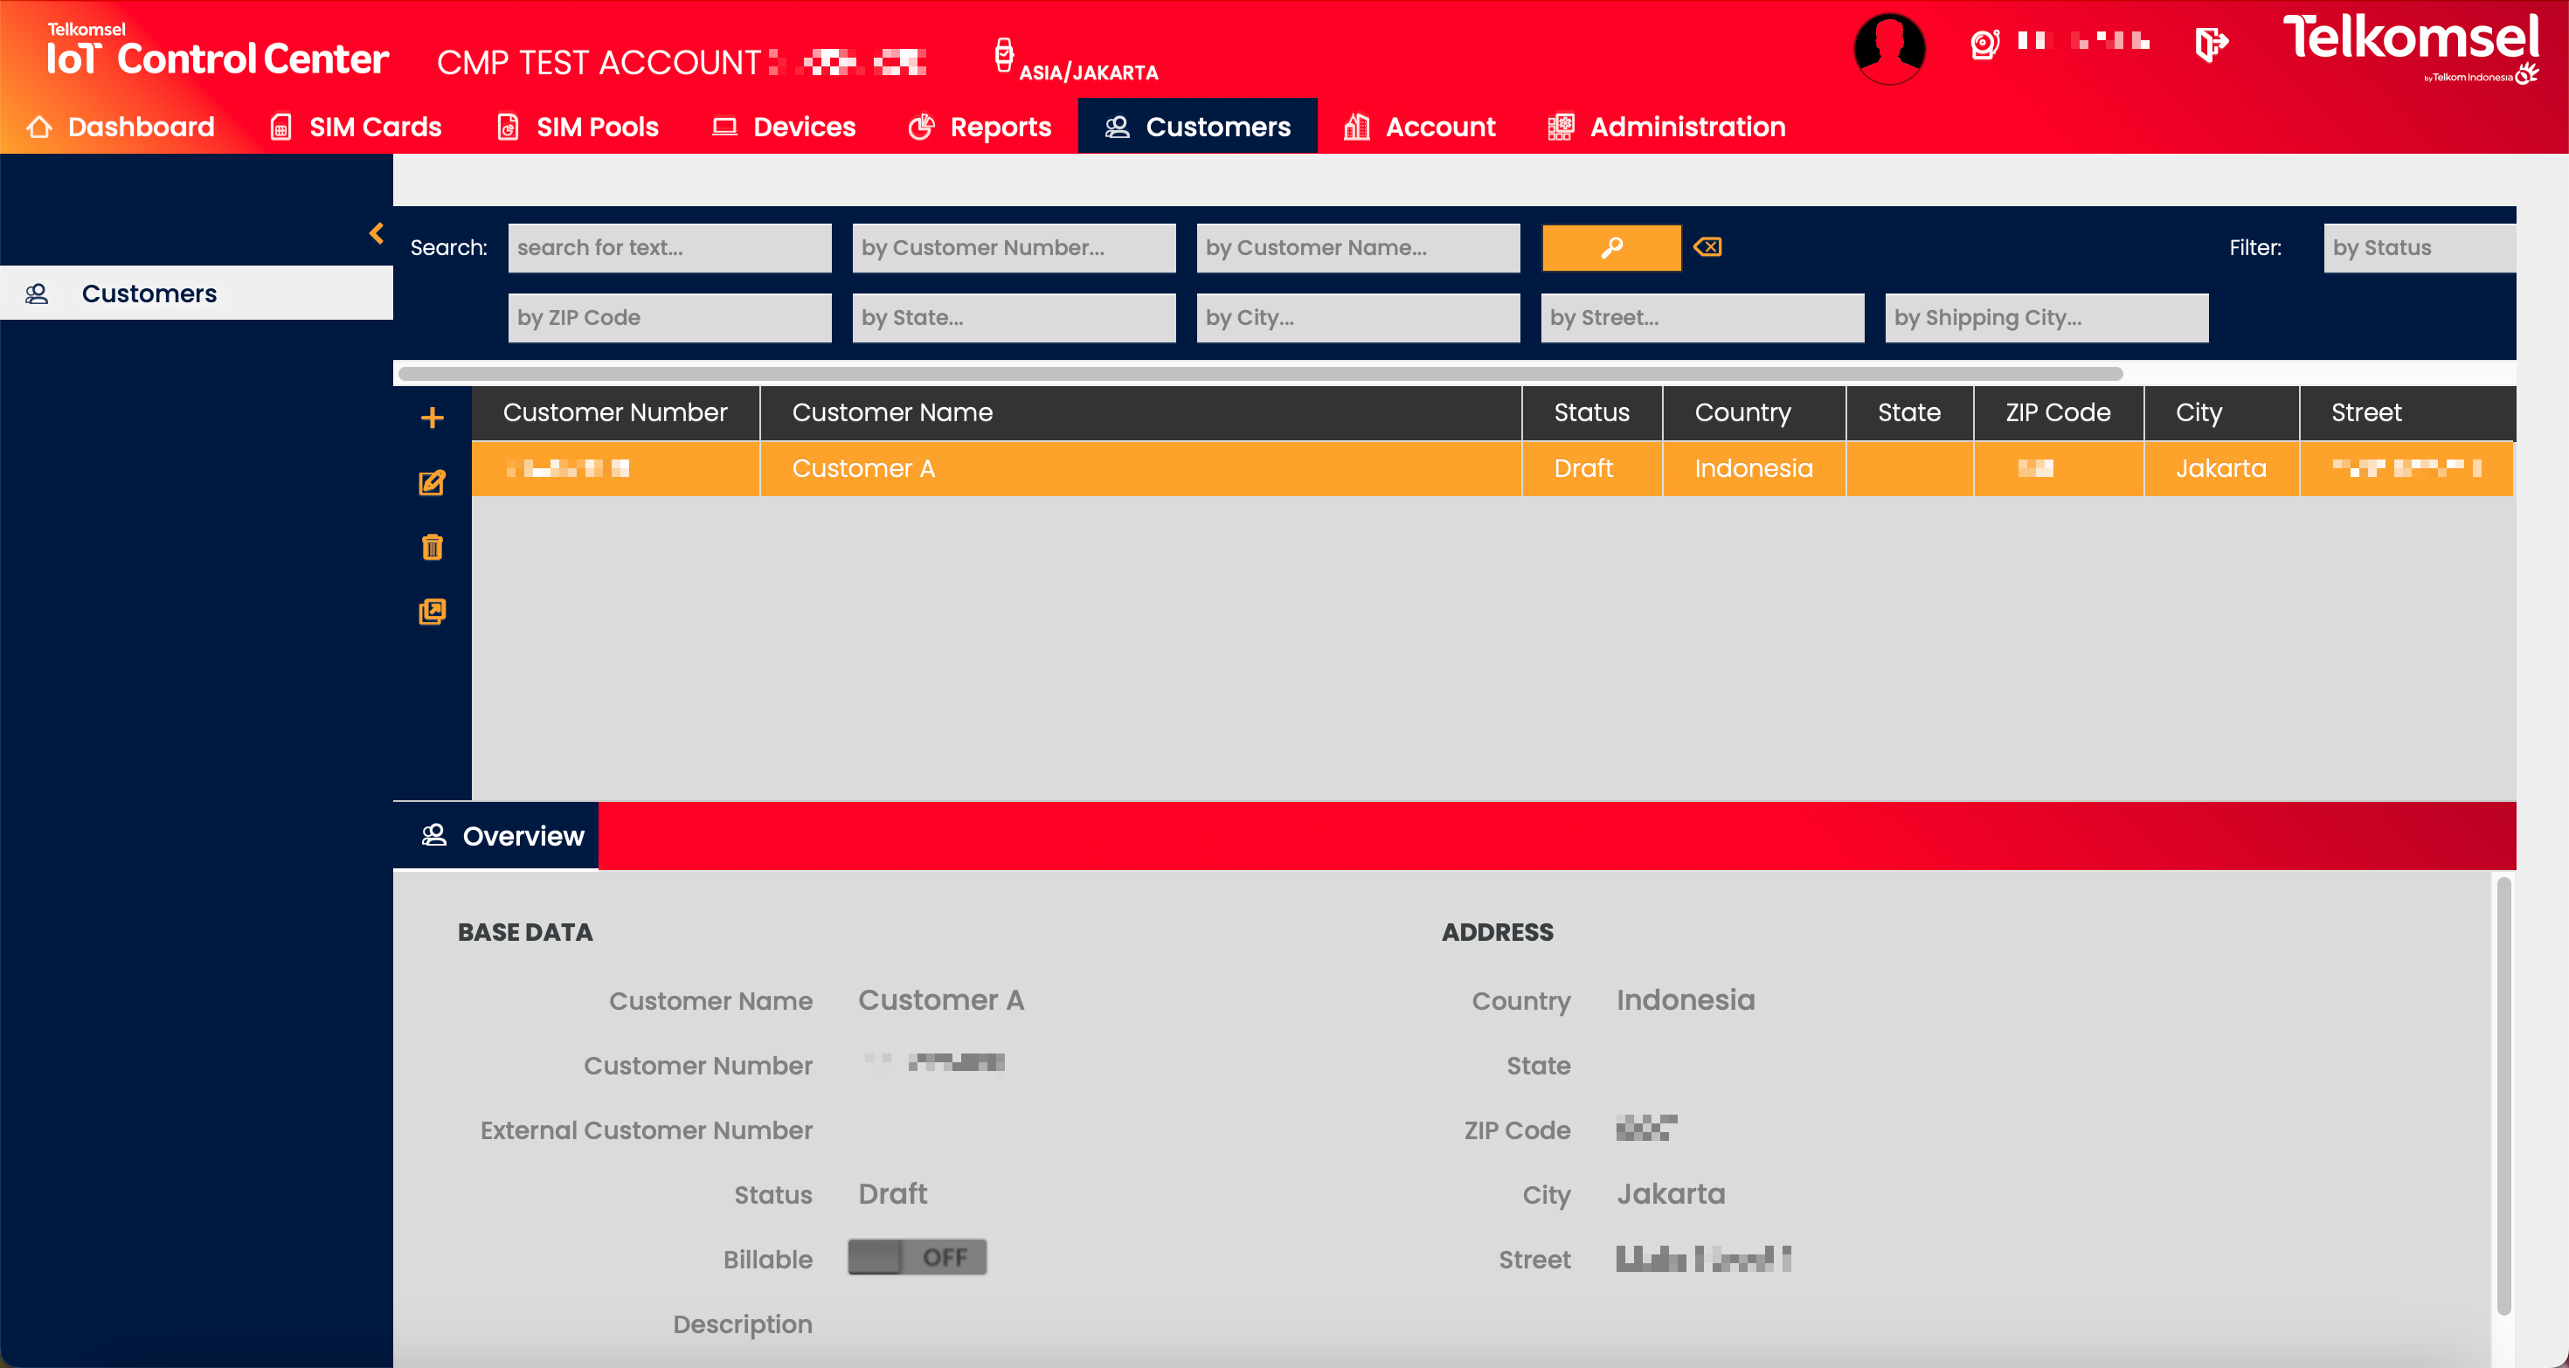Screen dimensions: 2569x1368
Task: Open the SIM Cards menu
Action: [356, 127]
